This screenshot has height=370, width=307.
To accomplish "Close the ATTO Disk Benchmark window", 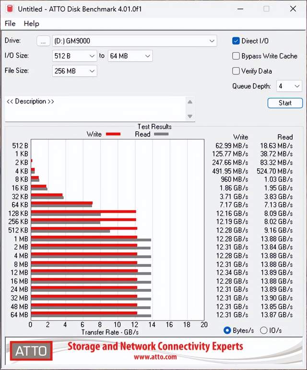I will [x=293, y=9].
